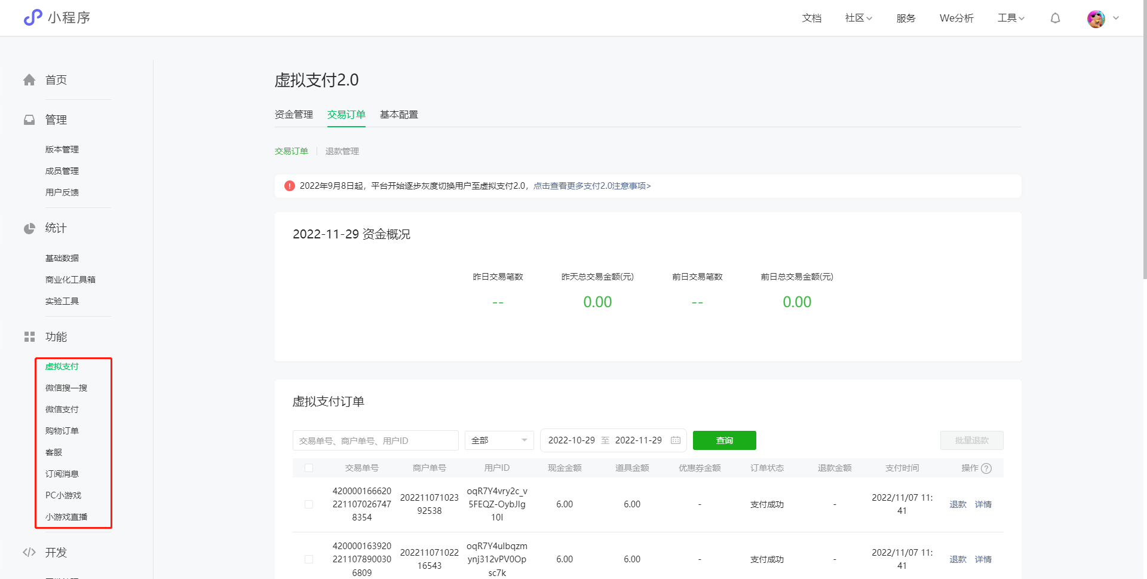Click the 统计 pie chart icon
Screen dimensions: 1147x579
(29, 228)
